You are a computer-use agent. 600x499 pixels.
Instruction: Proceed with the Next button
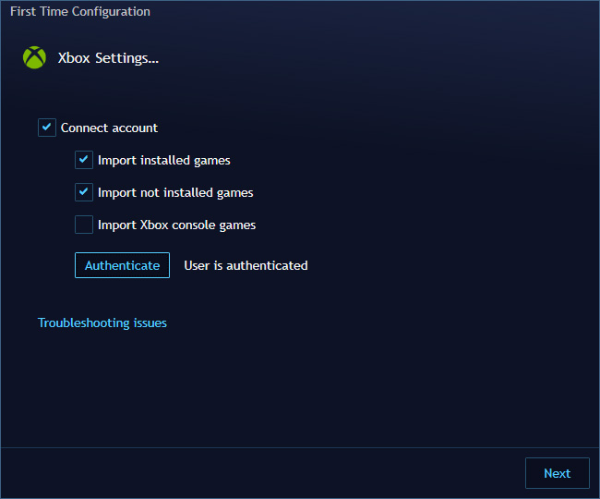pyautogui.click(x=558, y=473)
